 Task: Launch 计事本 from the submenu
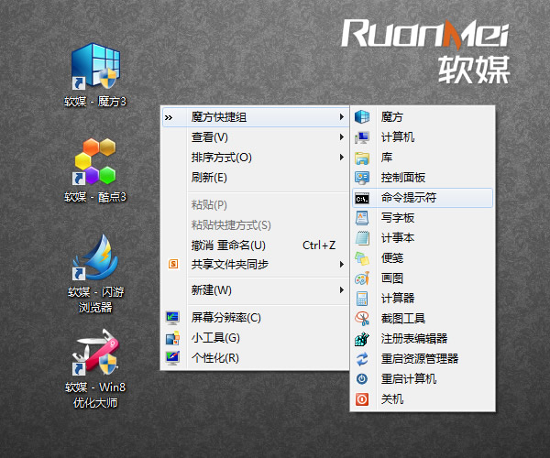tap(423, 238)
